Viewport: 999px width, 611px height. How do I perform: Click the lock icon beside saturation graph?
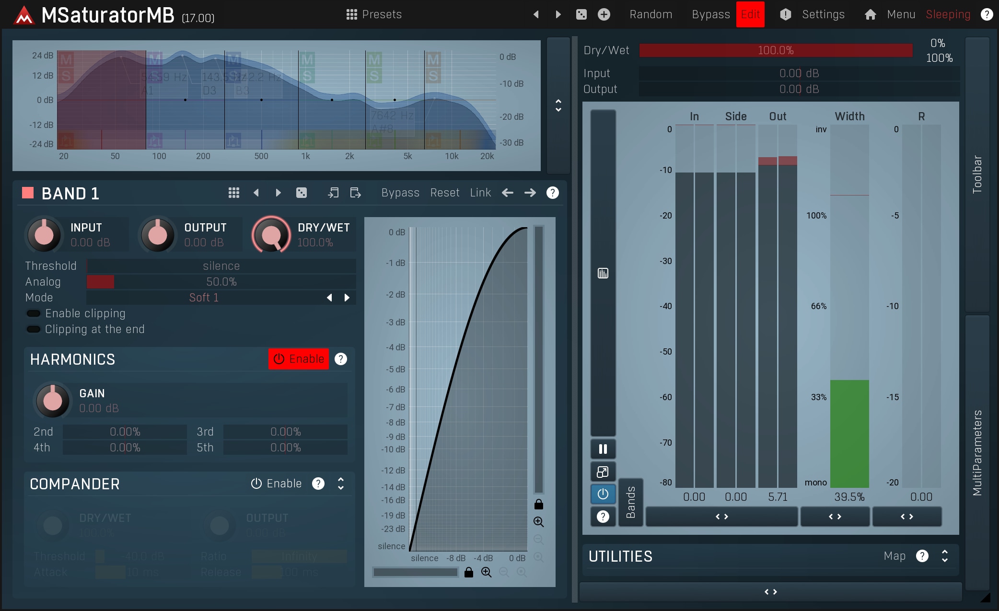pos(539,504)
